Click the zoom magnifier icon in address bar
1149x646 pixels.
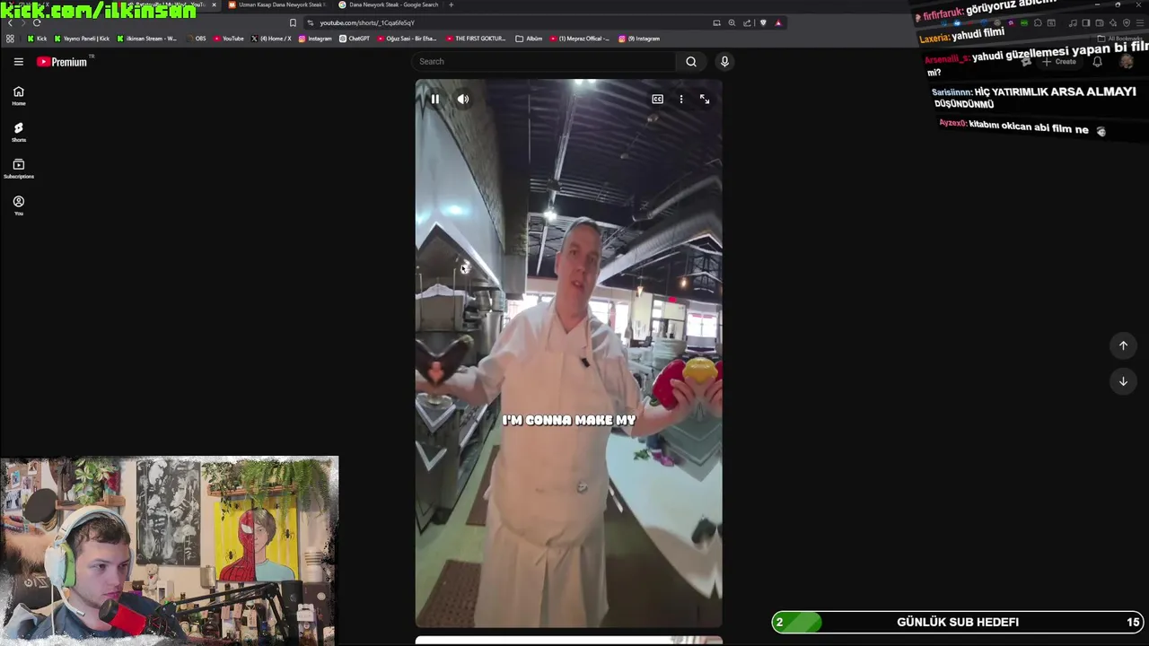(732, 22)
